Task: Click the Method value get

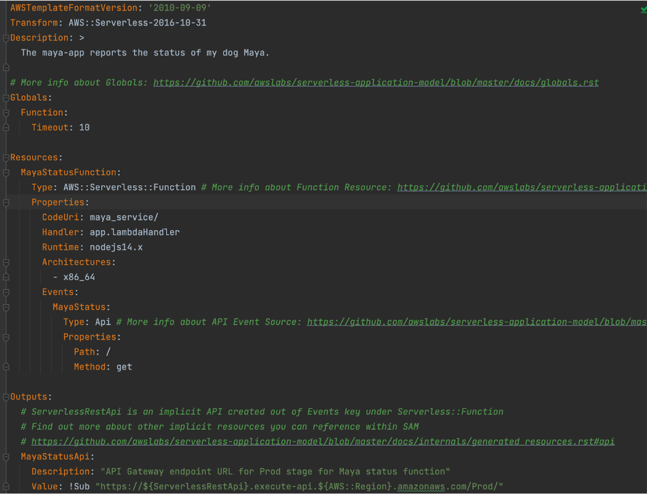Action: click(125, 367)
